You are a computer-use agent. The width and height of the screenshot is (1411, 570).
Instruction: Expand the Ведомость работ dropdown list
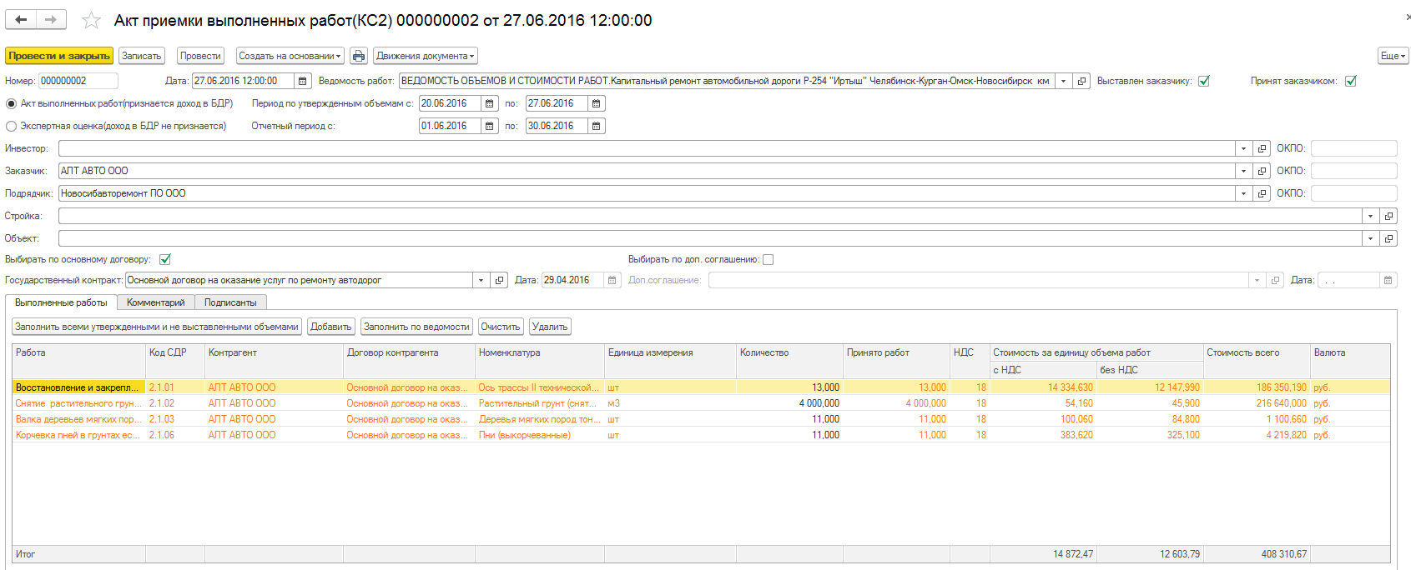tap(1064, 81)
